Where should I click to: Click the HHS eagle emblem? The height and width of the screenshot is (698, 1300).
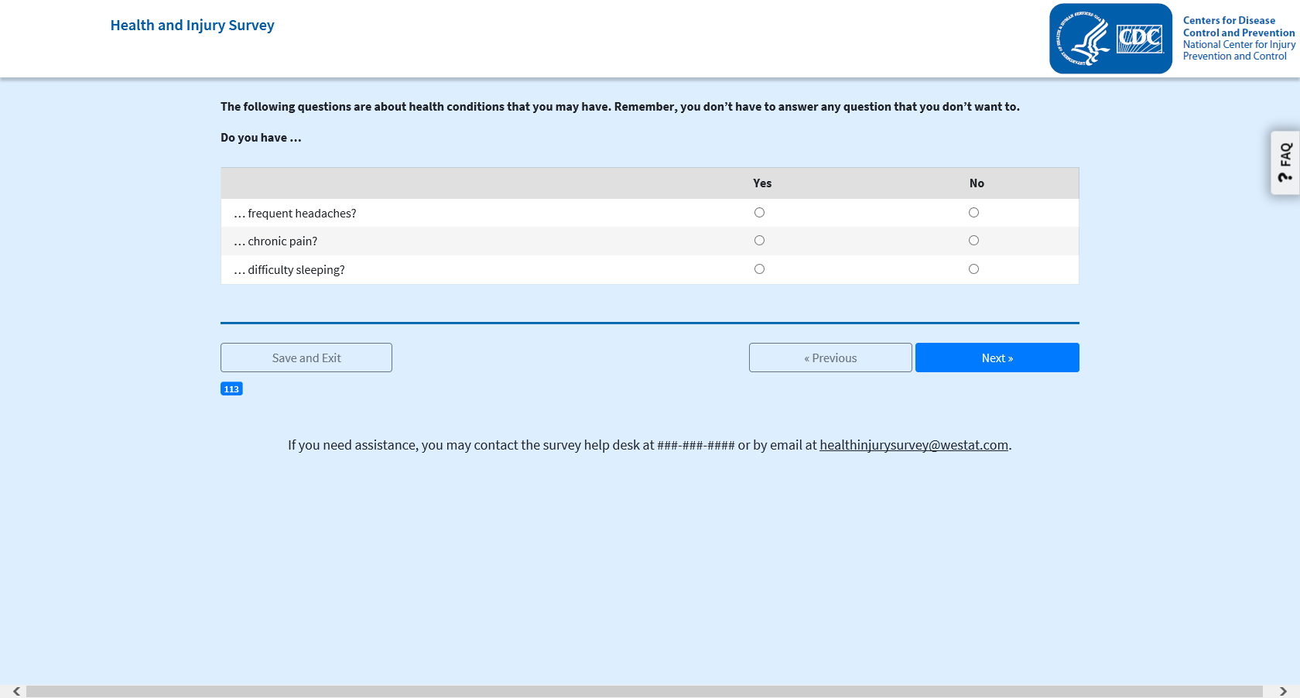click(1084, 39)
